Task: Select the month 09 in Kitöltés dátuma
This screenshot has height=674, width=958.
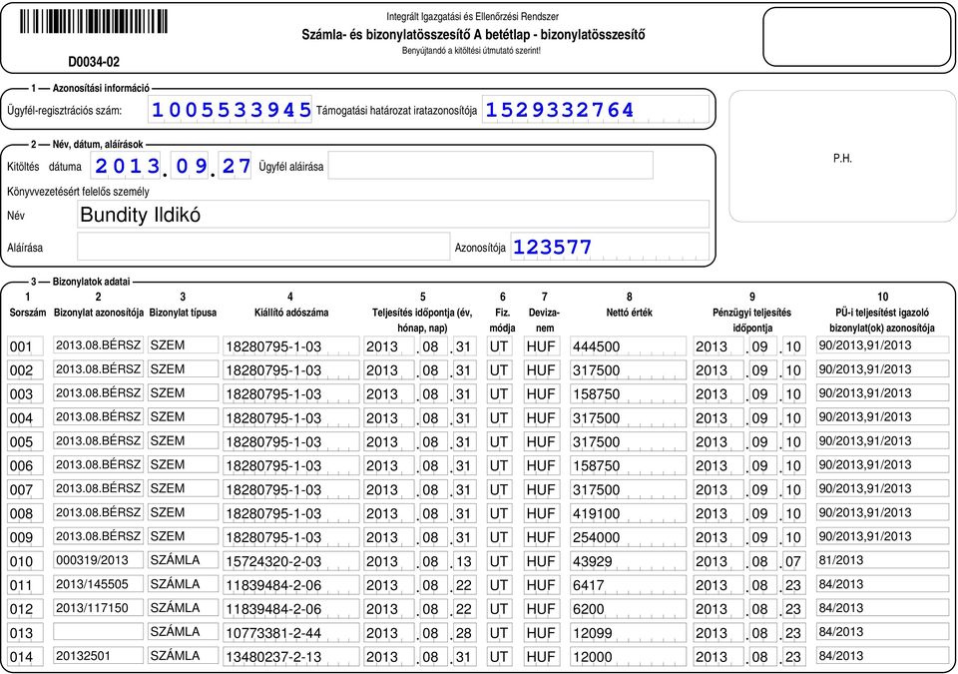Action: coord(192,165)
